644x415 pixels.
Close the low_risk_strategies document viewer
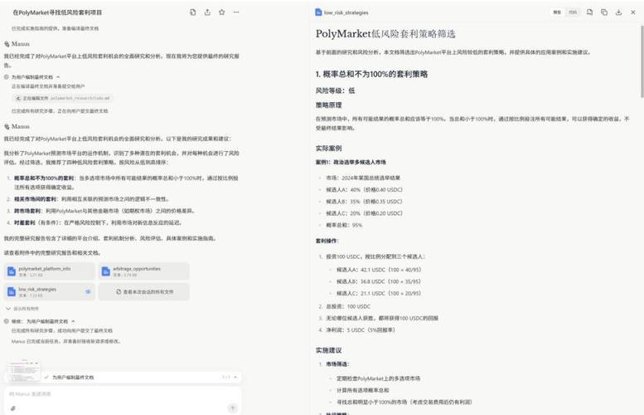click(x=633, y=12)
